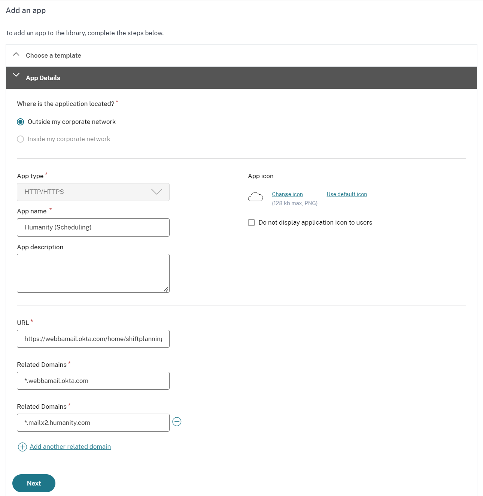This screenshot has height=496, width=483.
Task: Click the *.webbamail.okta.com domain field
Action: pyautogui.click(x=93, y=381)
